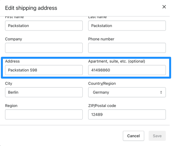Click the Apartment, suite, etc. (optional) label
The image size is (177, 146).
(116, 61)
